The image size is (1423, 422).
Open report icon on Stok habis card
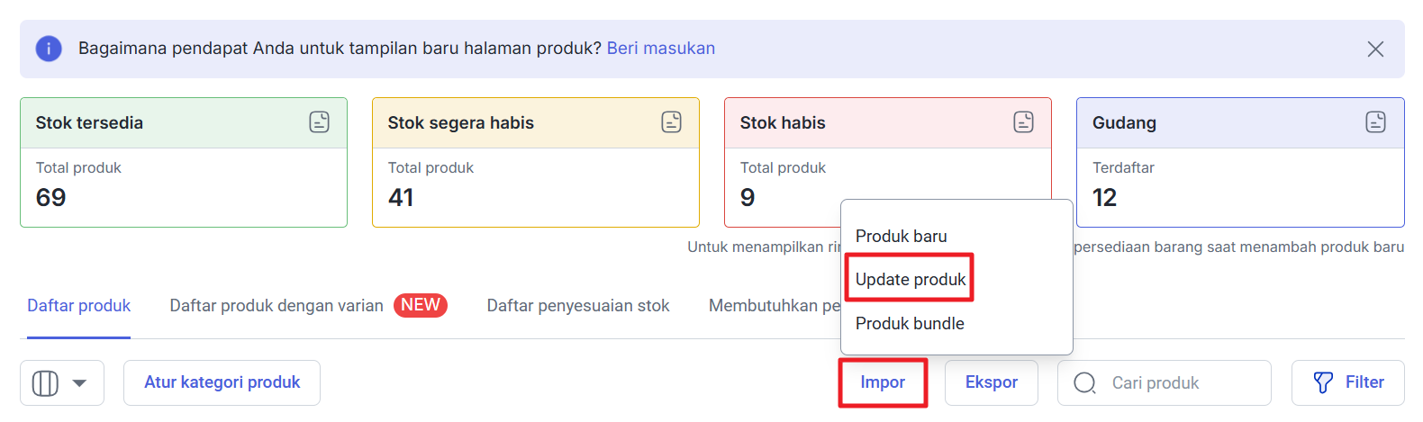pos(1024,122)
